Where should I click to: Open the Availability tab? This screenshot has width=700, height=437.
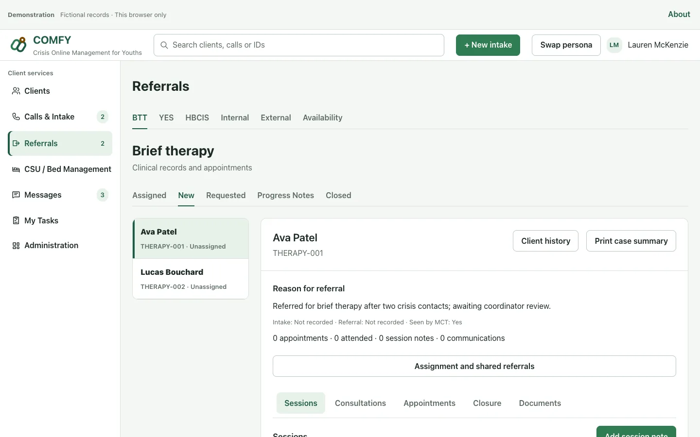click(323, 118)
